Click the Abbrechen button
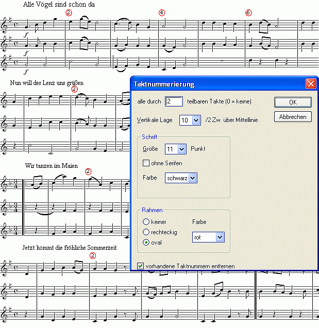 coord(293,117)
